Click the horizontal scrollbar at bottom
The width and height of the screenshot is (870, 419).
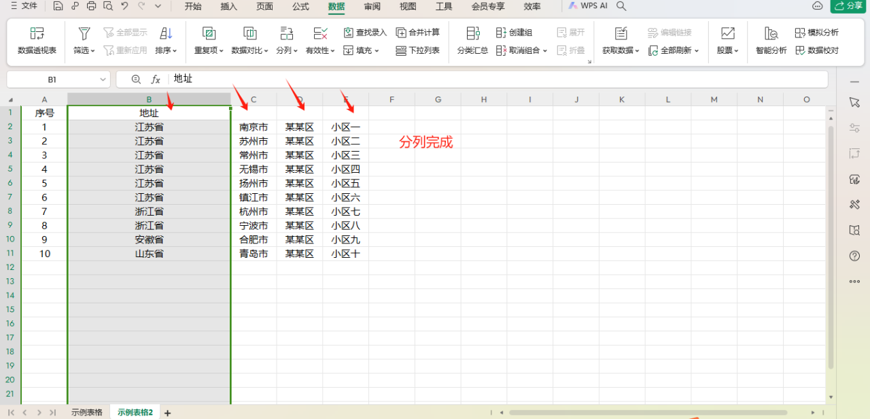tap(648, 413)
